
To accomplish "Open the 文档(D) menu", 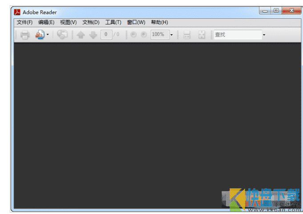I will coord(91,22).
